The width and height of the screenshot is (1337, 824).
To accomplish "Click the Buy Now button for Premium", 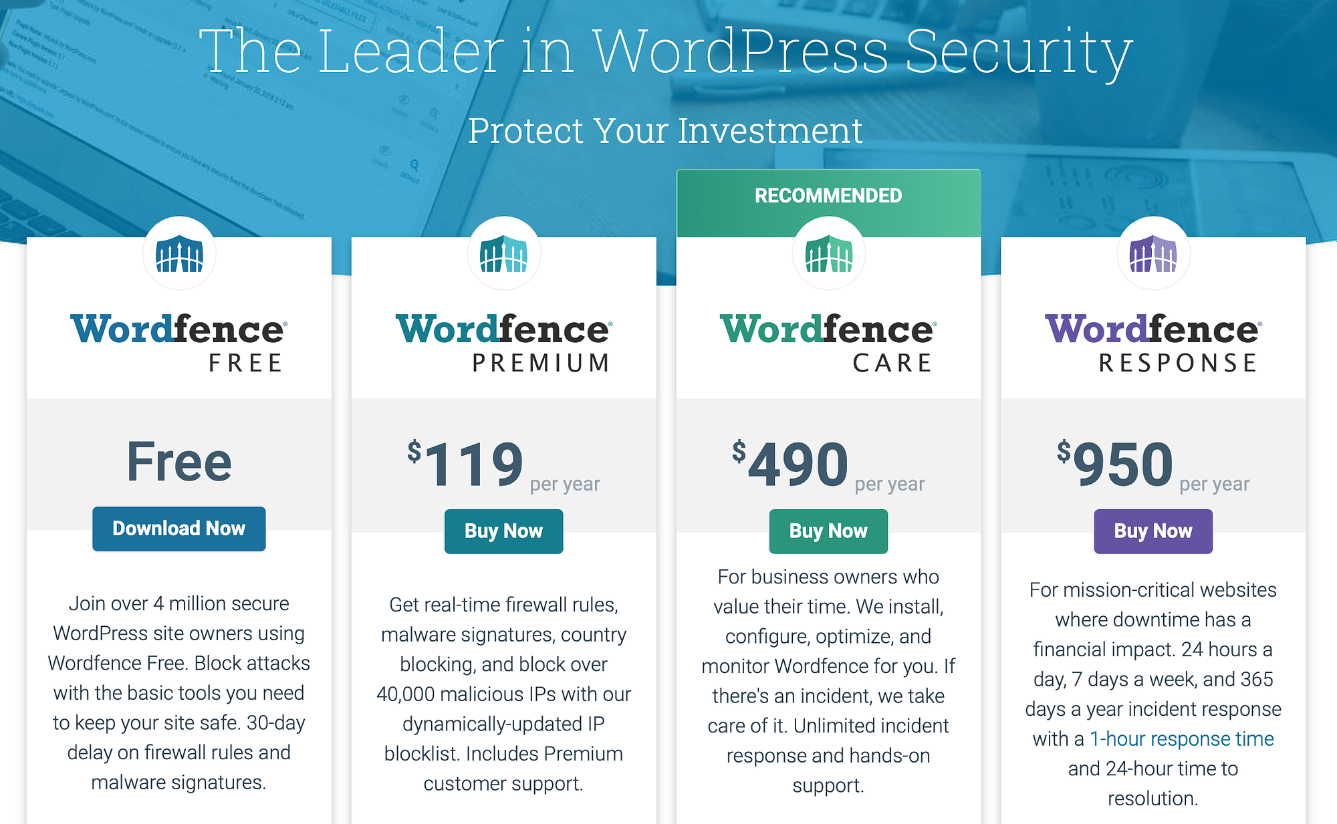I will pyautogui.click(x=501, y=523).
